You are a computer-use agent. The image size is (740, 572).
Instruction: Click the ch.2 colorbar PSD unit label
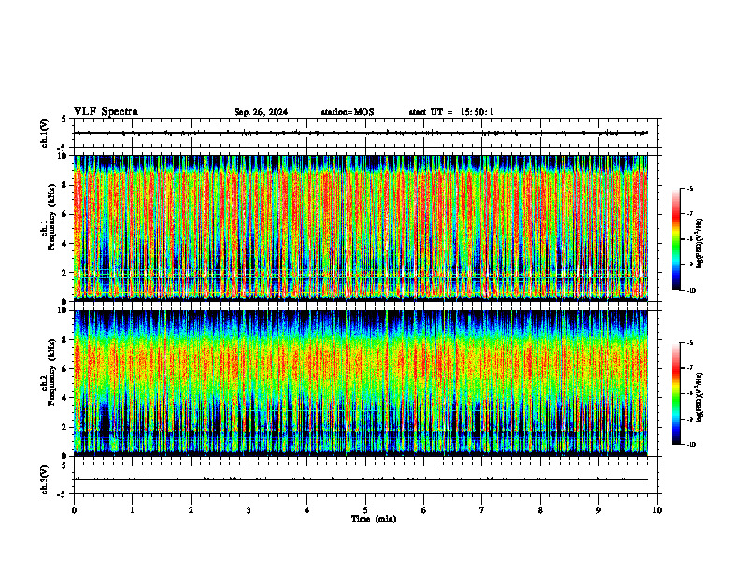(700, 397)
